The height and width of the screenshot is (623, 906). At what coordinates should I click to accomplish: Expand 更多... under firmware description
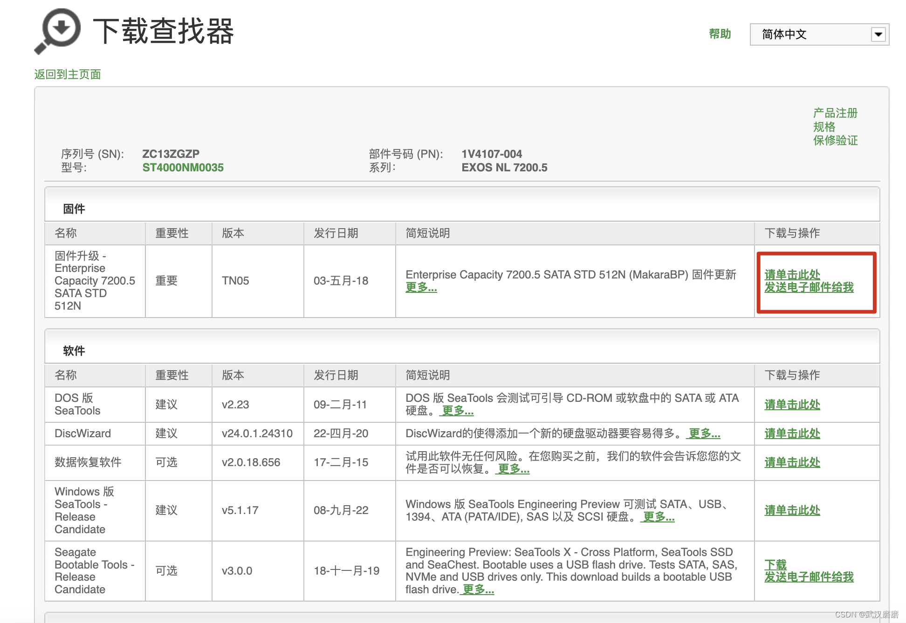tap(421, 288)
